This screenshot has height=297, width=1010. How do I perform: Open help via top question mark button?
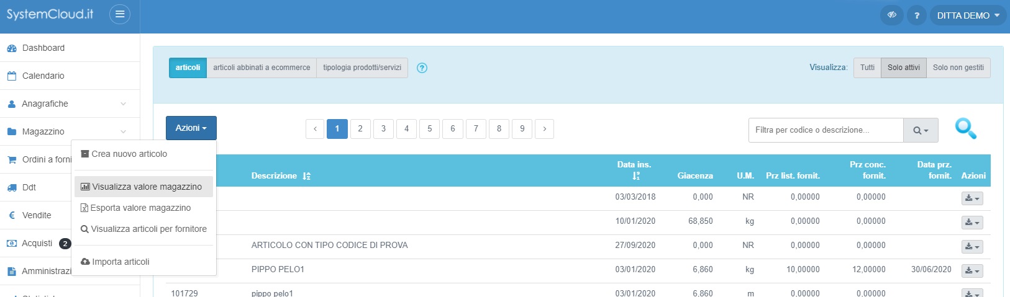(x=916, y=16)
